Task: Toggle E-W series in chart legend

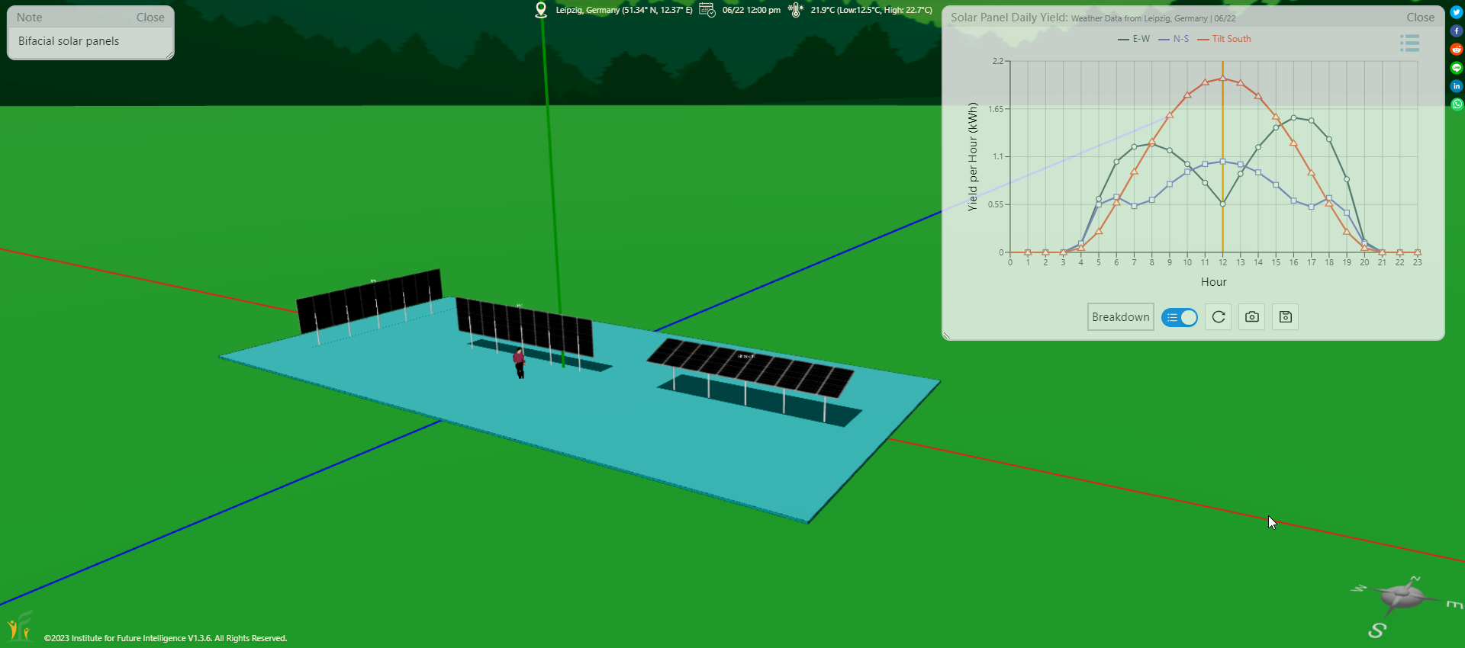Action: [x=1134, y=39]
